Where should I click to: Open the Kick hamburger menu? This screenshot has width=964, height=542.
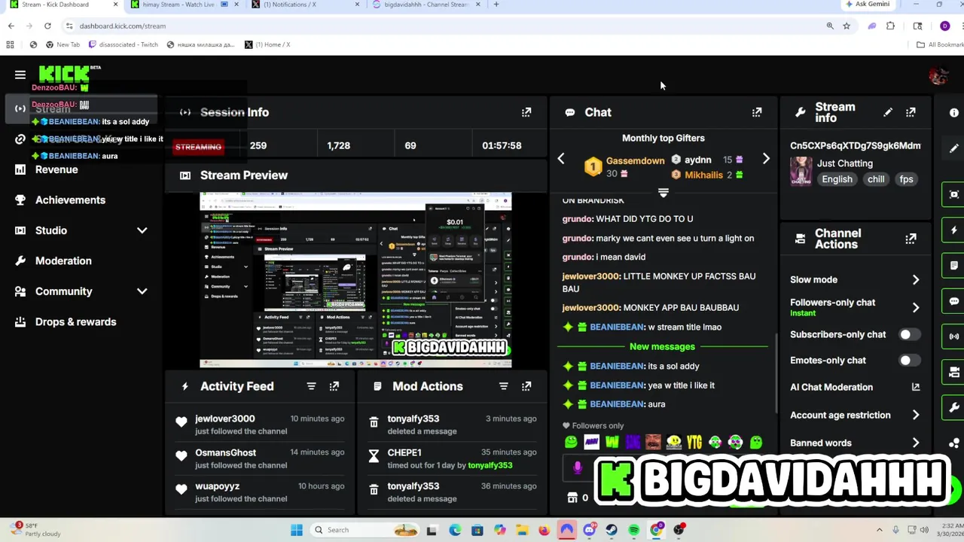pyautogui.click(x=20, y=75)
